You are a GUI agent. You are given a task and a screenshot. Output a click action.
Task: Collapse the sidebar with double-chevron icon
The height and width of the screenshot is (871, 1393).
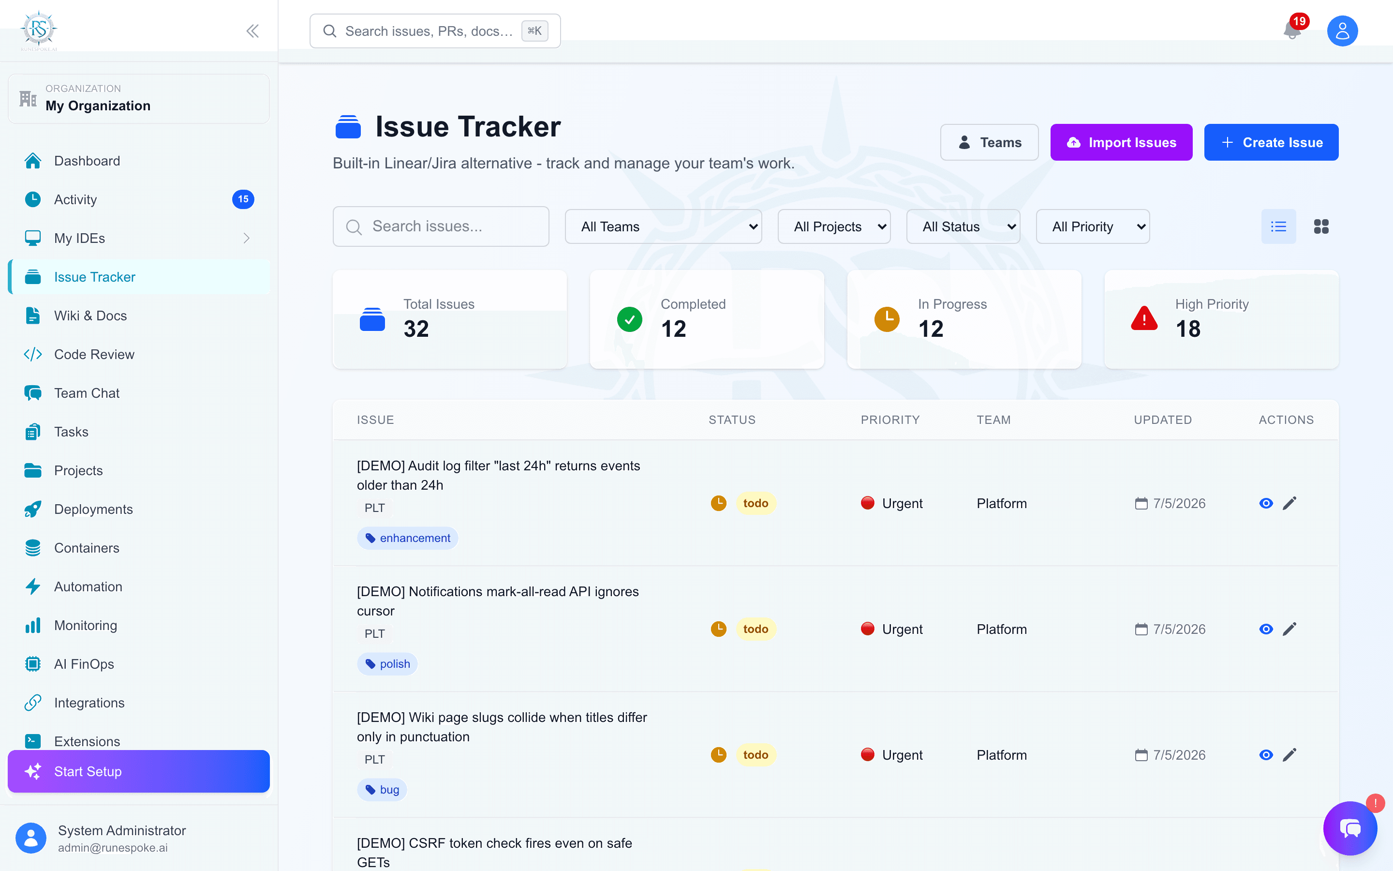pyautogui.click(x=252, y=31)
